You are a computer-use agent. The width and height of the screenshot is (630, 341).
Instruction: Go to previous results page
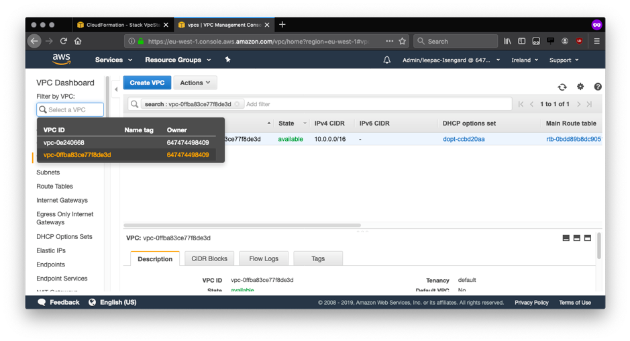coord(531,104)
